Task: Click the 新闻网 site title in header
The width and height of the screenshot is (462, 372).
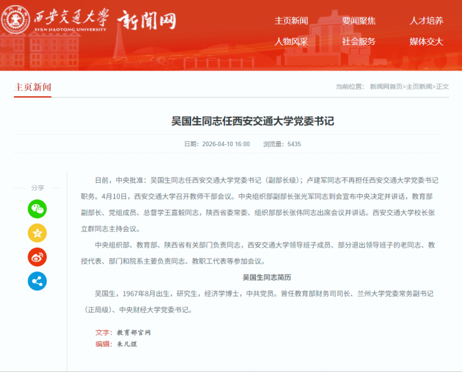Action: tap(146, 21)
